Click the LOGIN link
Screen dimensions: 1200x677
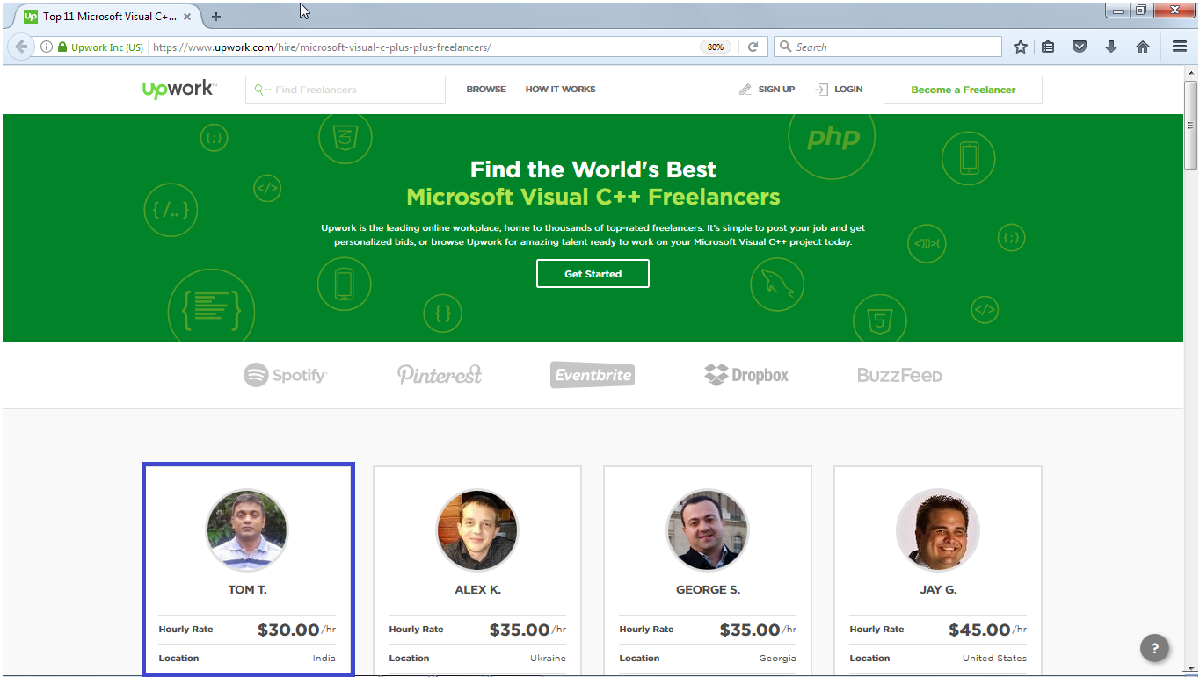click(x=848, y=90)
